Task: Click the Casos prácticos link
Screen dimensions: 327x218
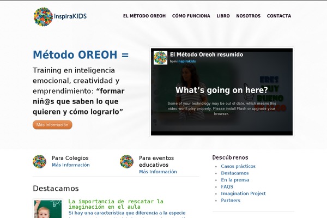Action: [x=238, y=166]
